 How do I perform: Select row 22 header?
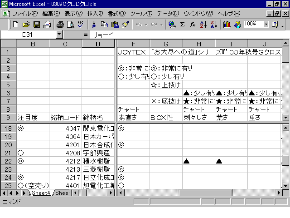point(8,161)
